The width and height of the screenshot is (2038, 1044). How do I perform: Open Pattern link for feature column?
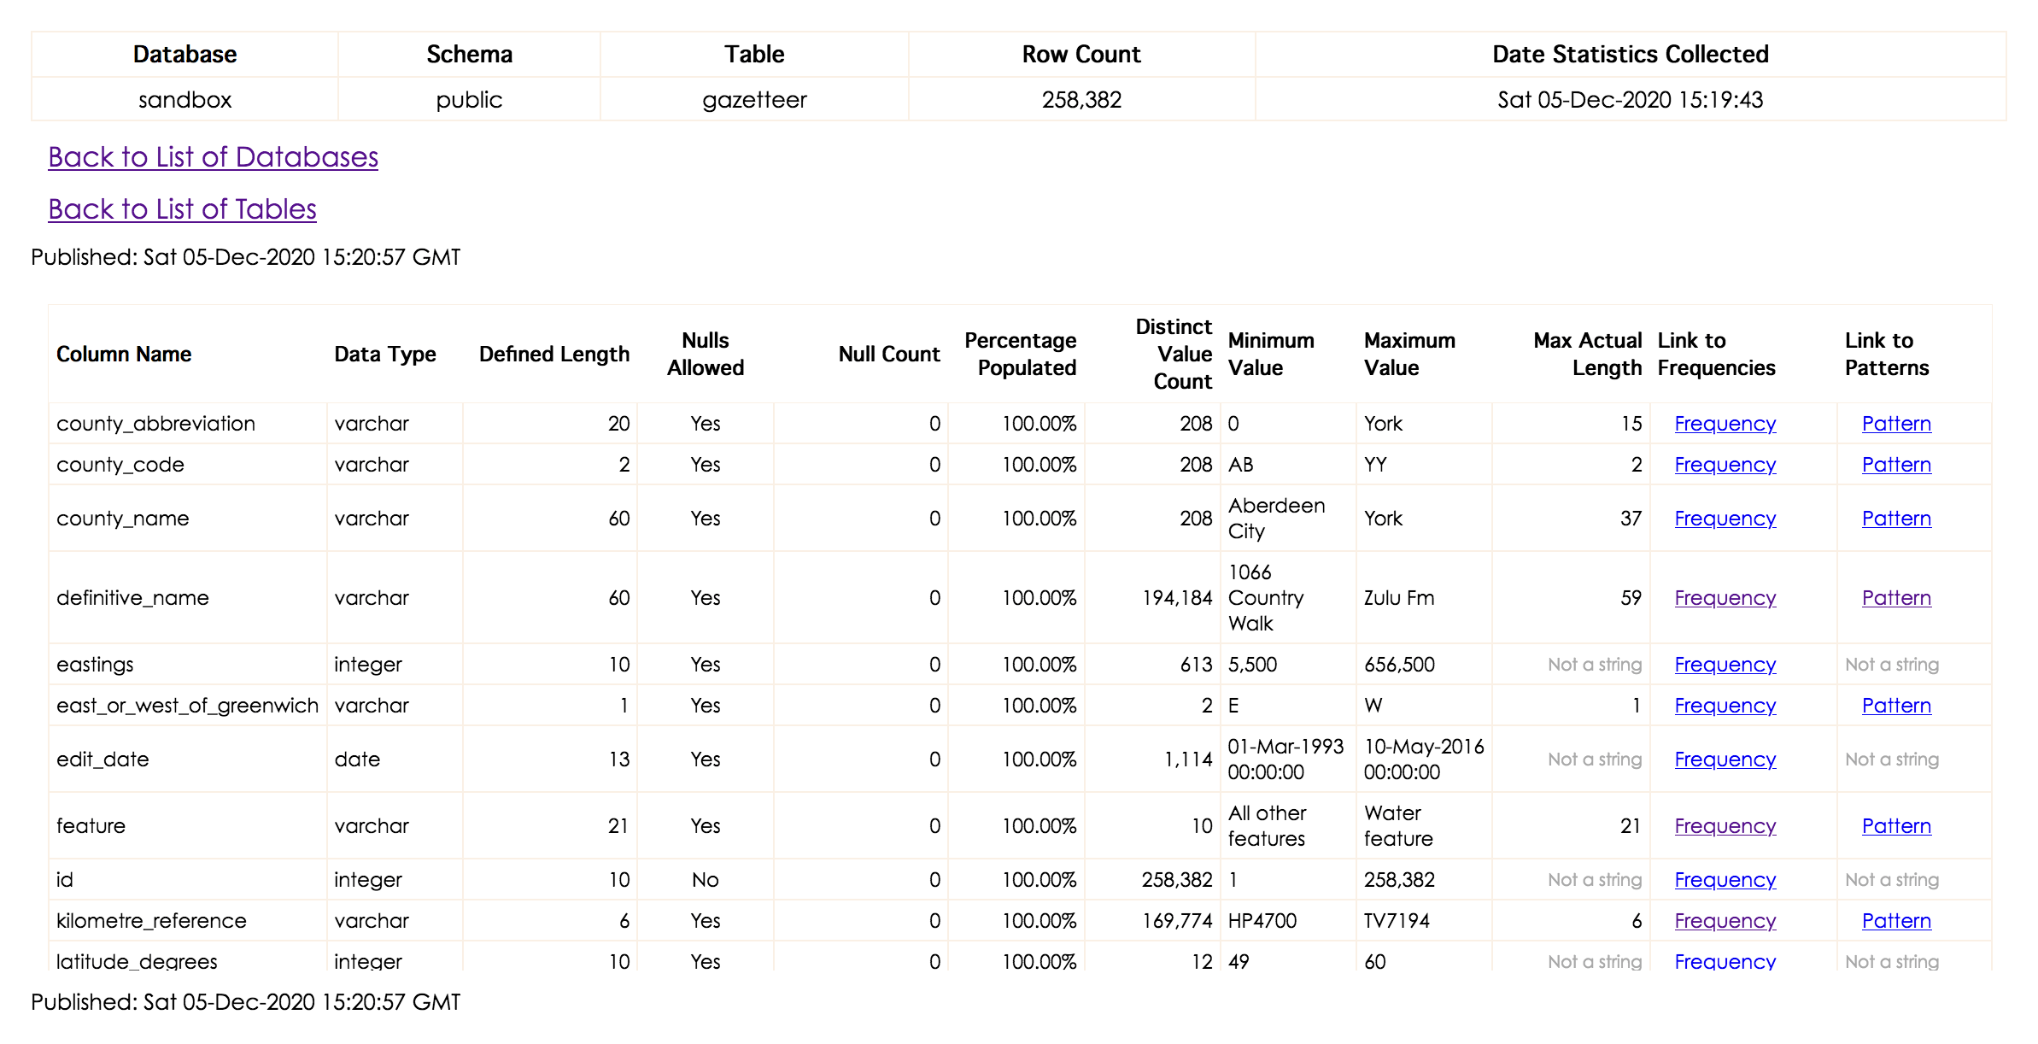coord(1896,825)
